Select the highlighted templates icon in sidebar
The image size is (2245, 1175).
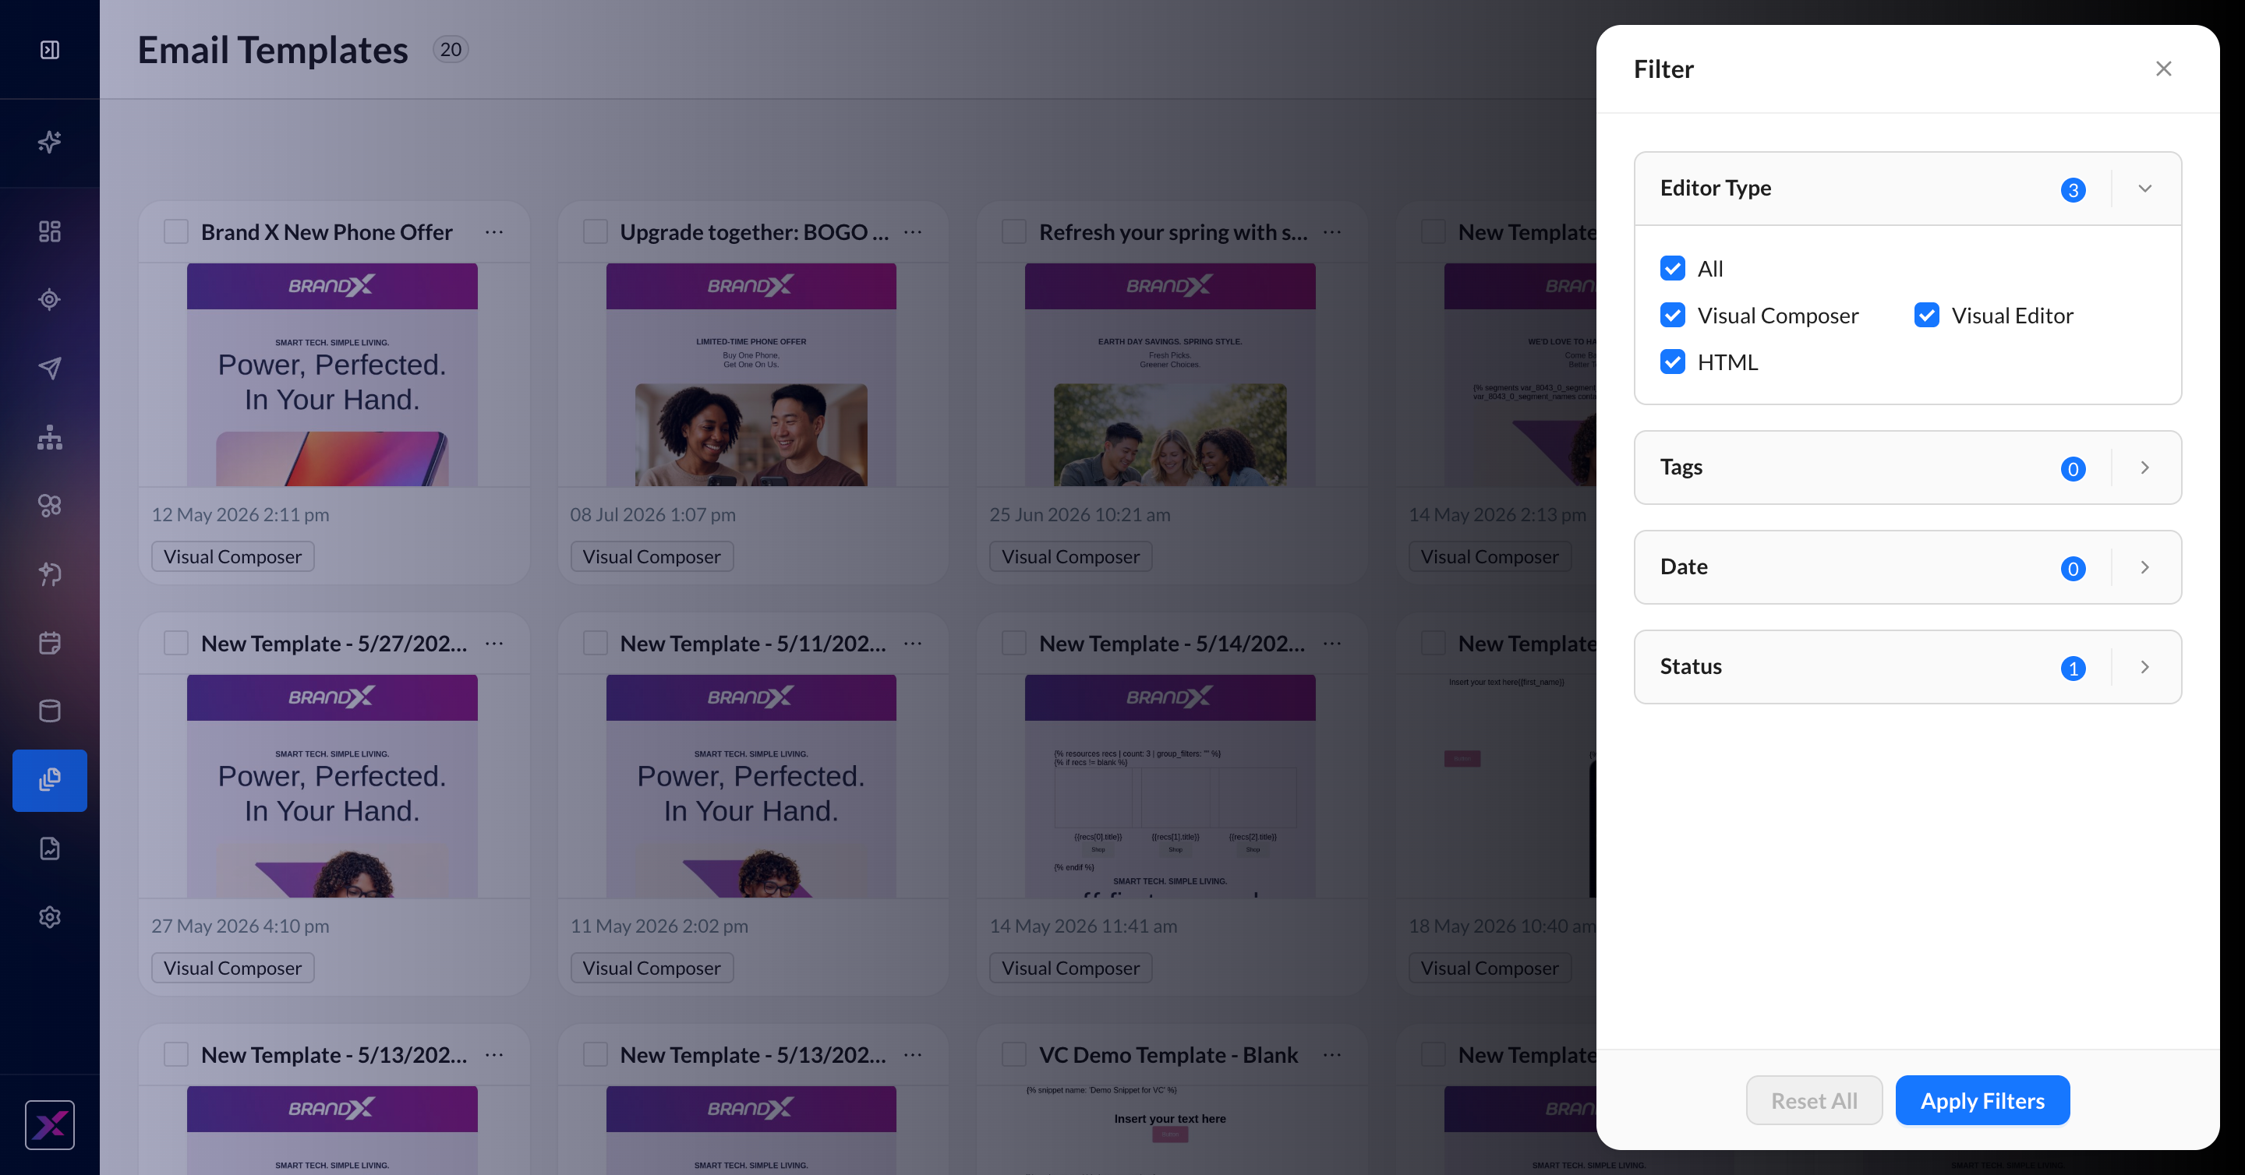(x=50, y=781)
